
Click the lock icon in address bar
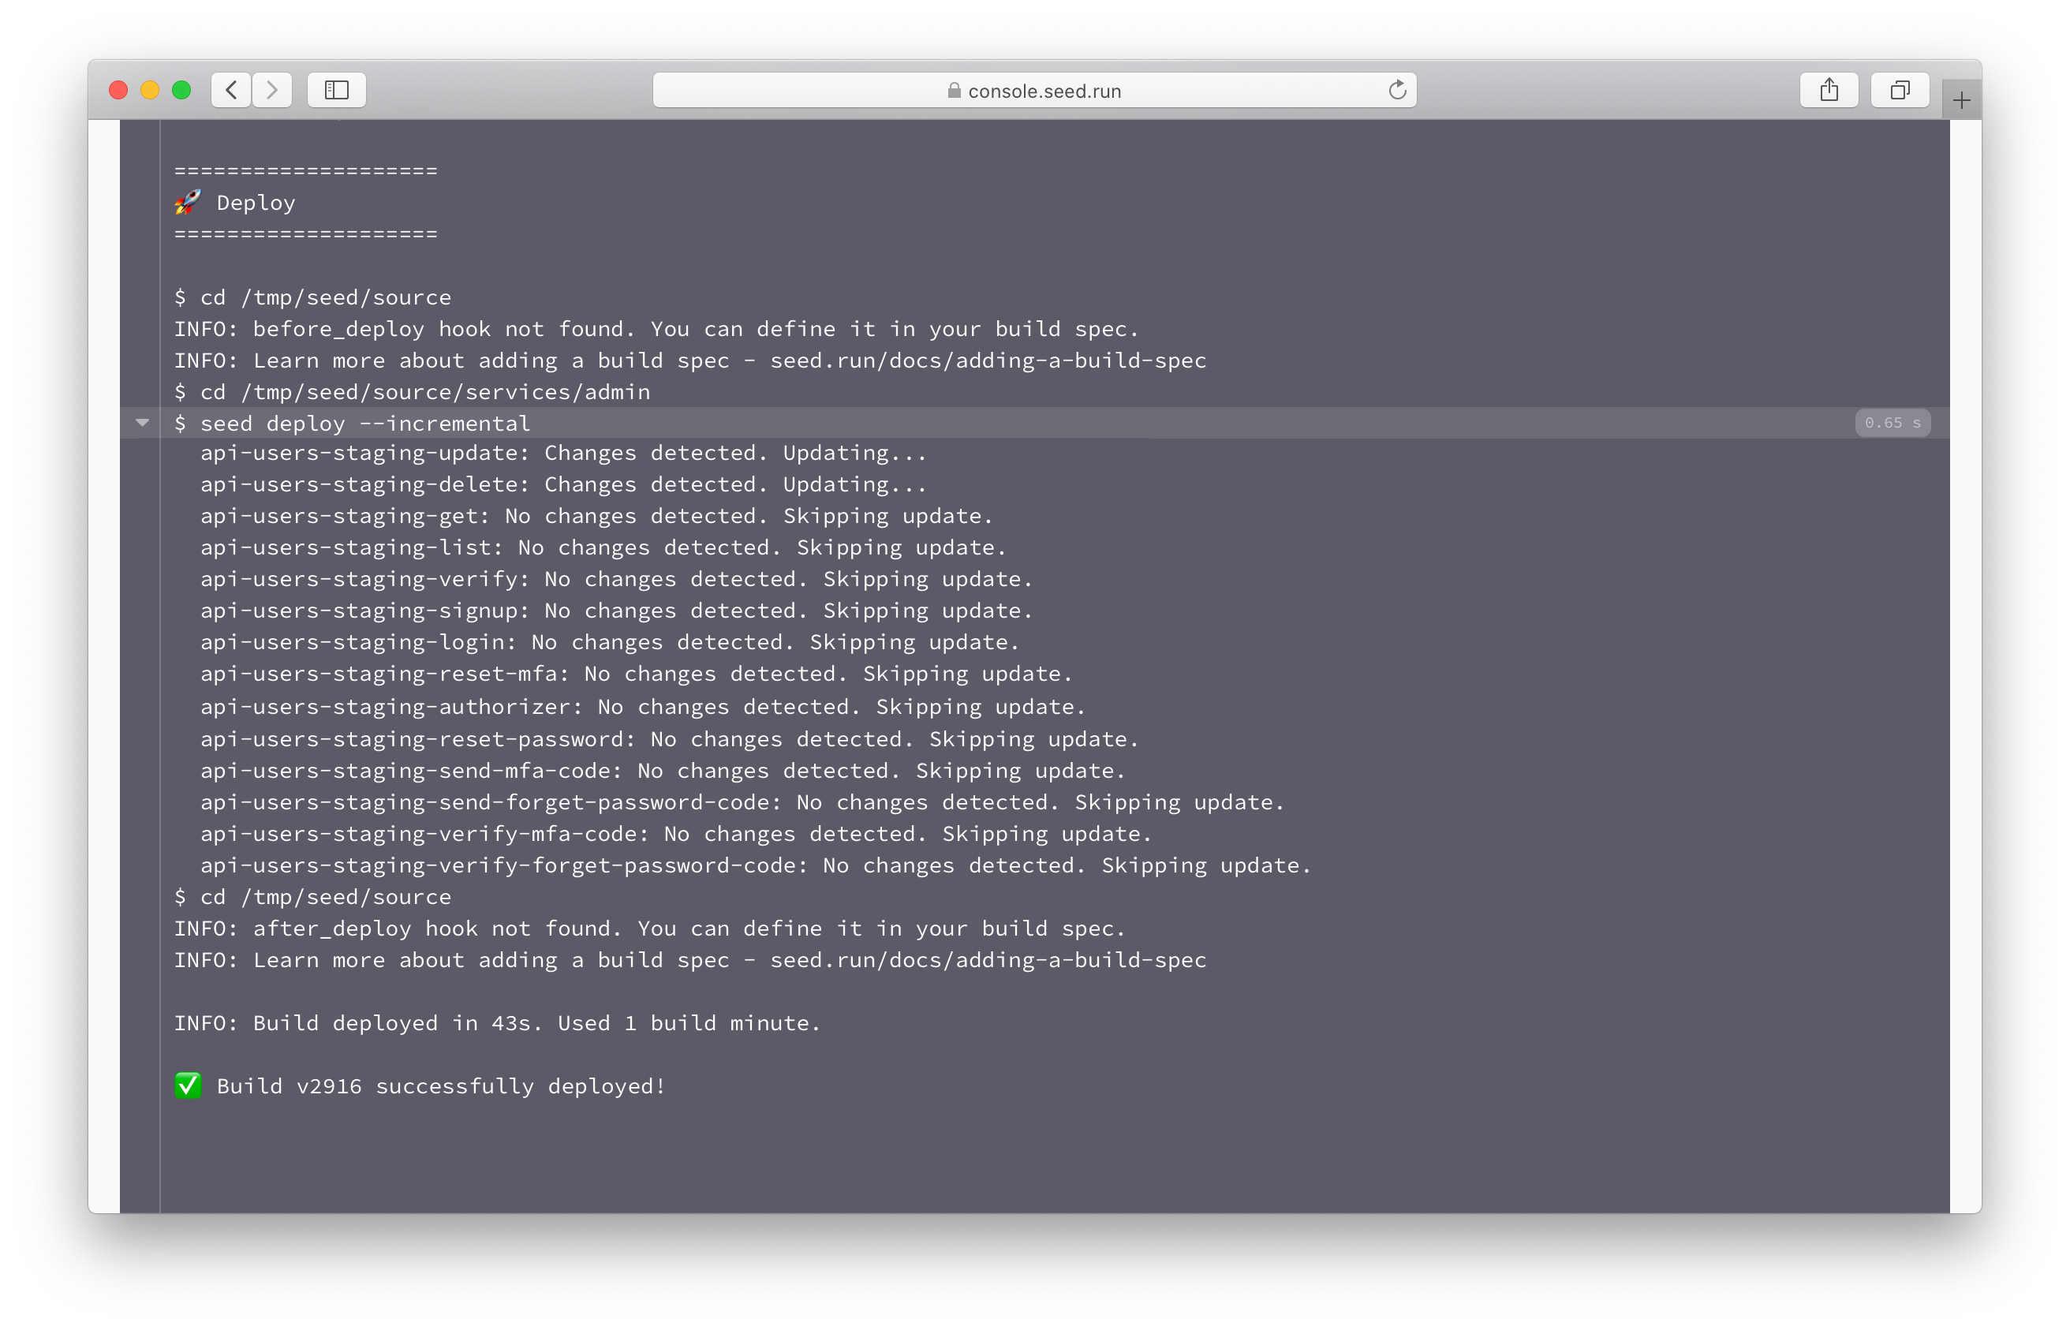click(954, 91)
